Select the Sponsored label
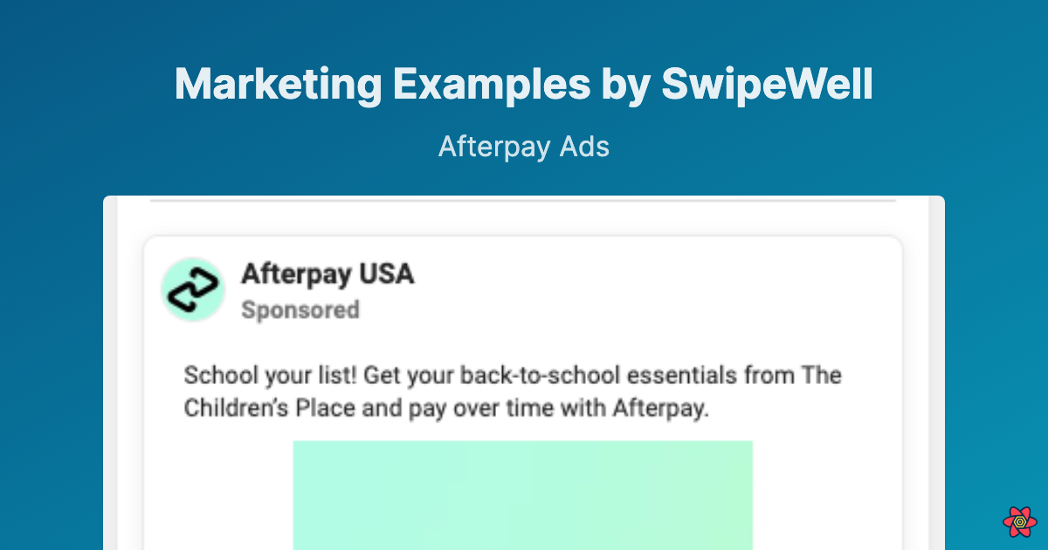Viewport: 1048px width, 550px height. coord(300,310)
